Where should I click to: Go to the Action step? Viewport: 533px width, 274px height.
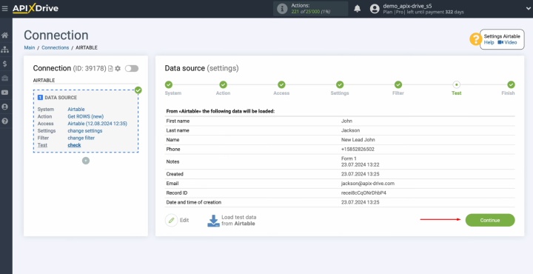[x=223, y=84]
